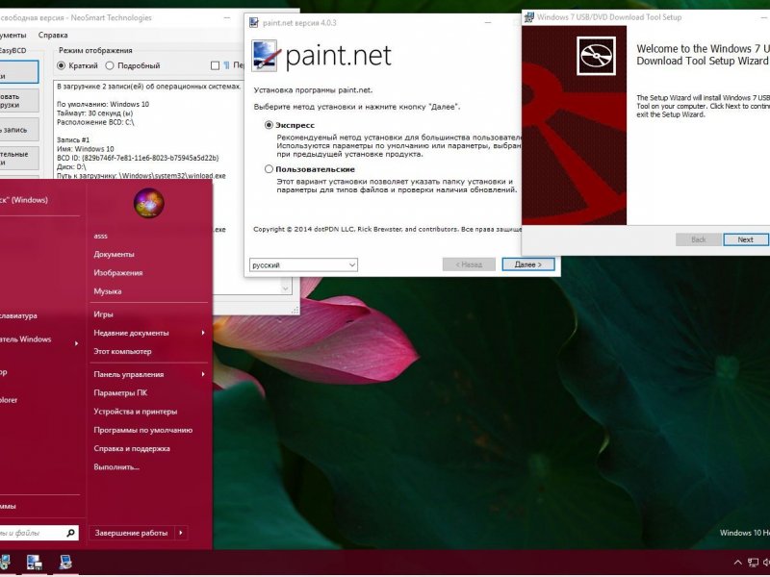
Task: Click the 'По умолчанию: Windows 10' line in EasyBCD
Action: (x=103, y=104)
